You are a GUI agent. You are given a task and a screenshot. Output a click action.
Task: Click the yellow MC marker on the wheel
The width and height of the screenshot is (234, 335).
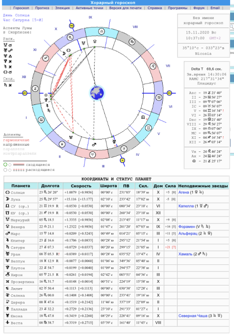click(x=71, y=26)
